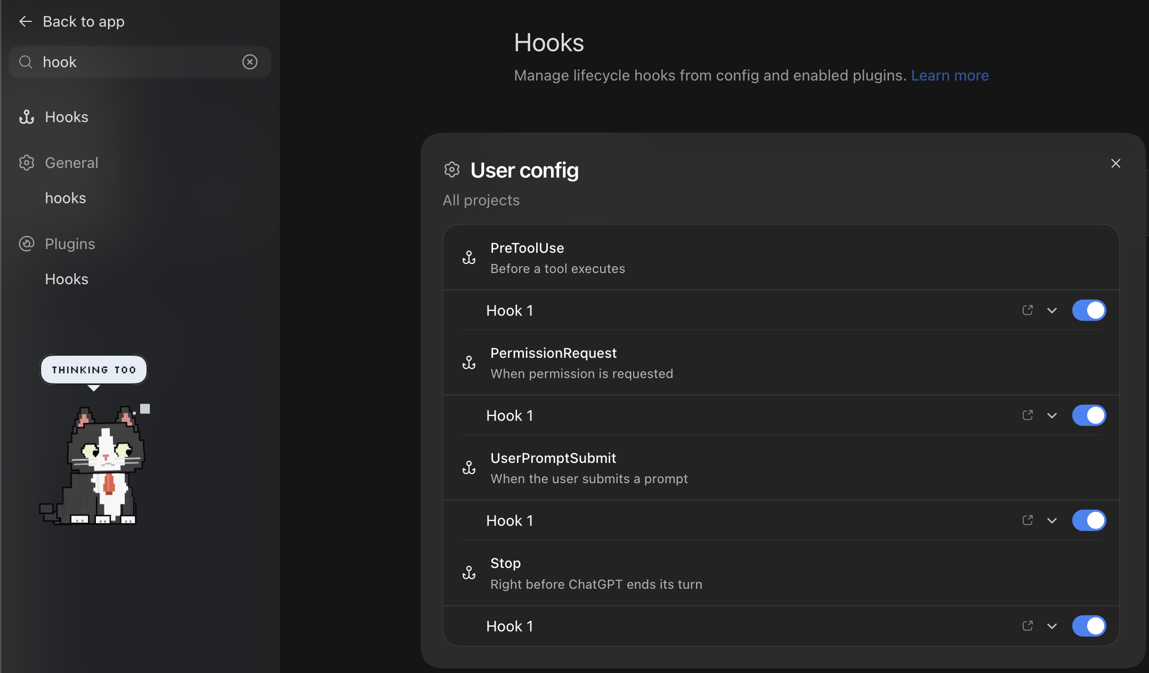Turn off the UserPromptSubmit Hook 1 toggle
The width and height of the screenshot is (1149, 673).
1089,520
